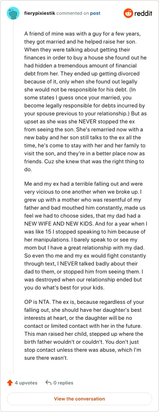This screenshot has width=159, height=412.
Task: Click the "commented on" header text
Action: (x=73, y=13)
